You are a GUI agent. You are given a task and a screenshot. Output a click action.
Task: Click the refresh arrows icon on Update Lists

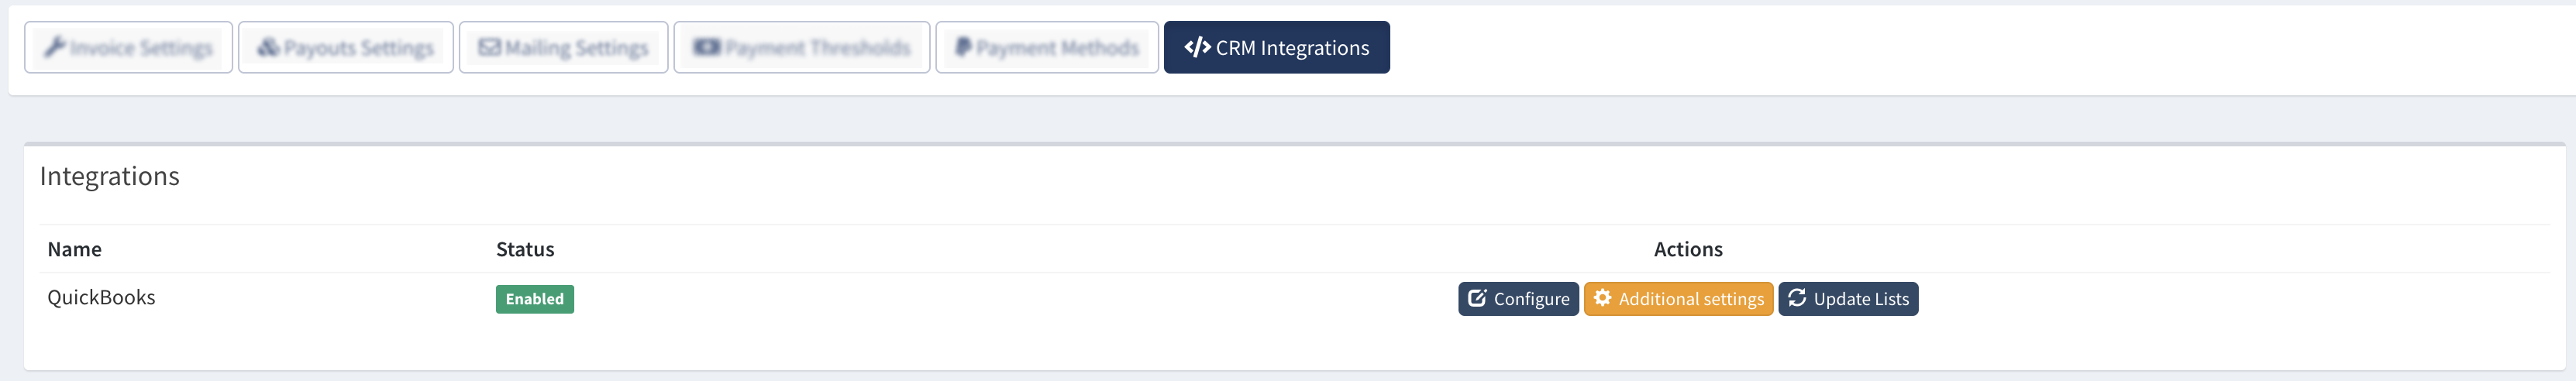coord(1797,298)
